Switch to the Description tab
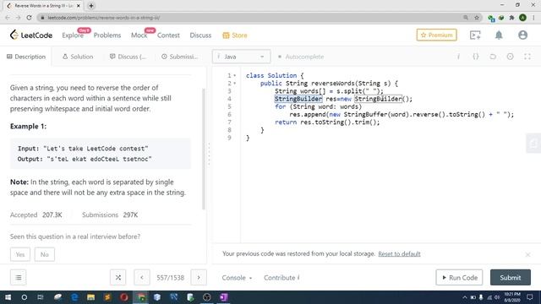Screen dimensions: 541x304 tap(26, 57)
